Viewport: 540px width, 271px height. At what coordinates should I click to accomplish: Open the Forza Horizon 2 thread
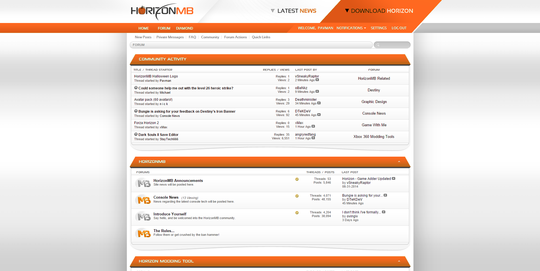146,123
